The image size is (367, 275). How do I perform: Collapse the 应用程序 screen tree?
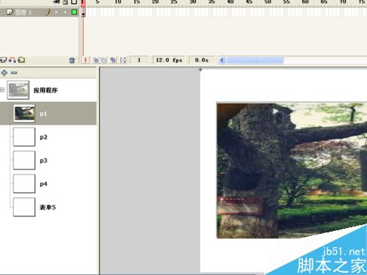(x=2, y=89)
